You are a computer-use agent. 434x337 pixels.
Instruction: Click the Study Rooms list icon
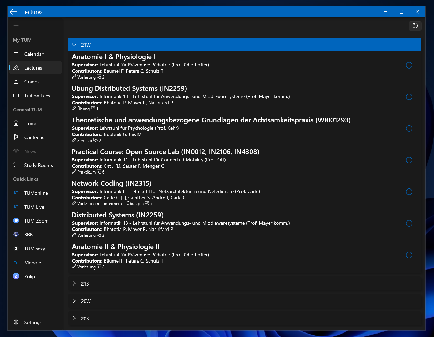[x=16, y=165]
